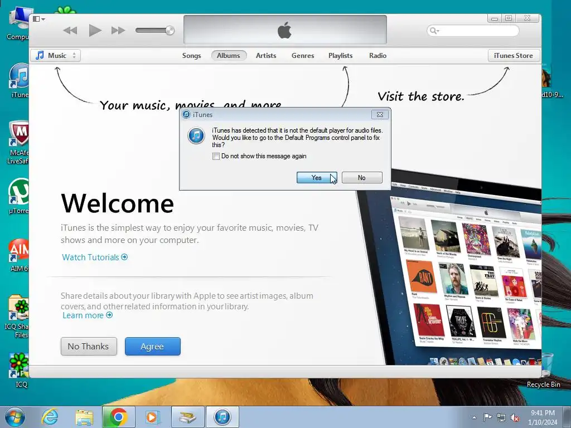Screen dimensions: 571x428
Task: Switch to the Songs tab
Action: click(x=192, y=56)
